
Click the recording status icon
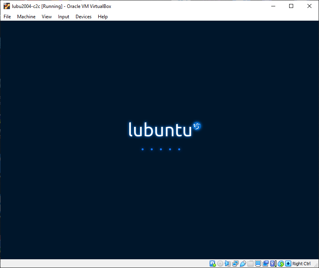pyautogui.click(x=265, y=264)
